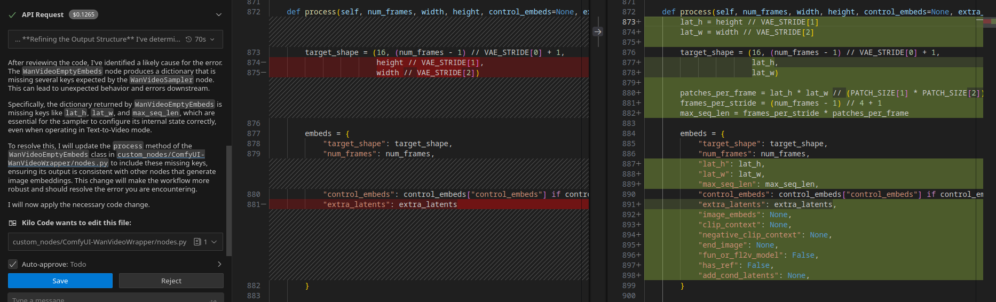Screen dimensions: 996x302
Task: Click removed line 881 extra_latents in original
Action: coord(429,204)
